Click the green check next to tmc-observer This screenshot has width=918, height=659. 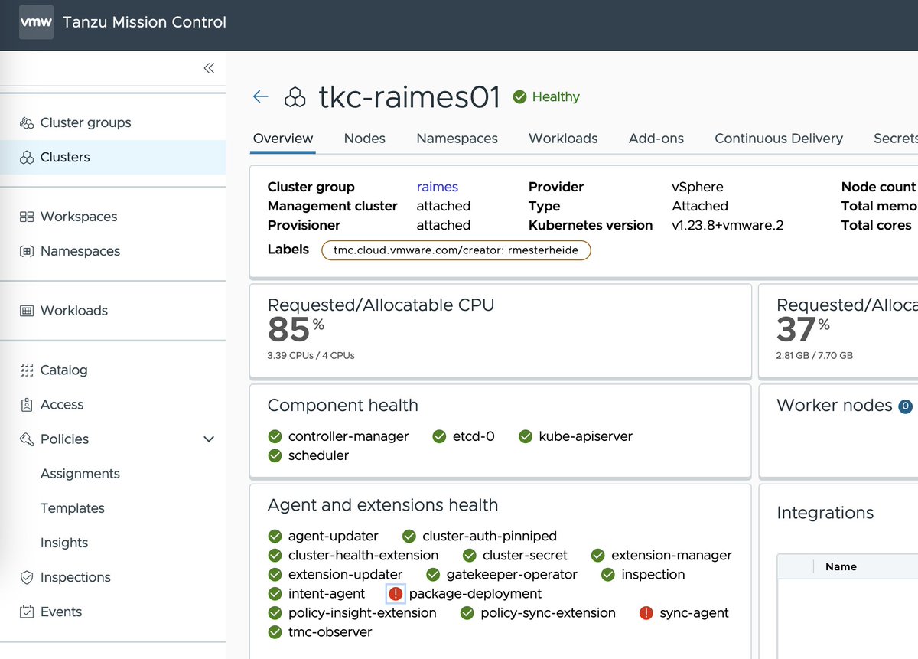[x=275, y=632]
